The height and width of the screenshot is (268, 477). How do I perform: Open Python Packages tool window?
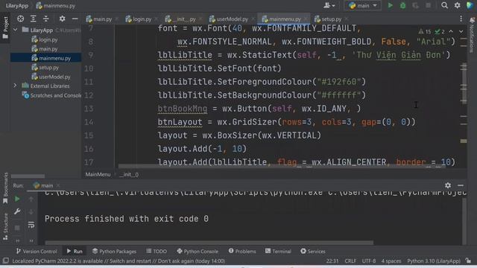point(114,251)
